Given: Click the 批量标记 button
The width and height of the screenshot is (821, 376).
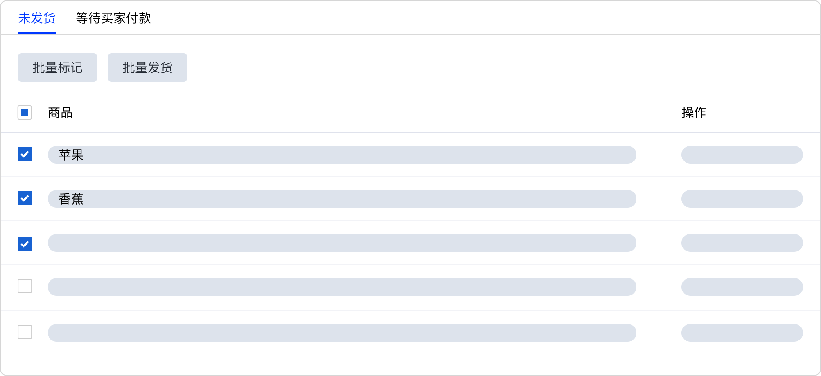Looking at the screenshot, I should click(58, 67).
